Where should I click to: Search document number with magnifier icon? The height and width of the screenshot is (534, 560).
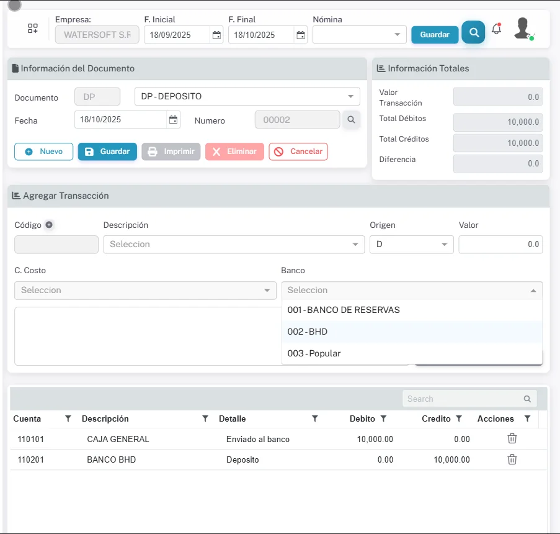tap(351, 120)
